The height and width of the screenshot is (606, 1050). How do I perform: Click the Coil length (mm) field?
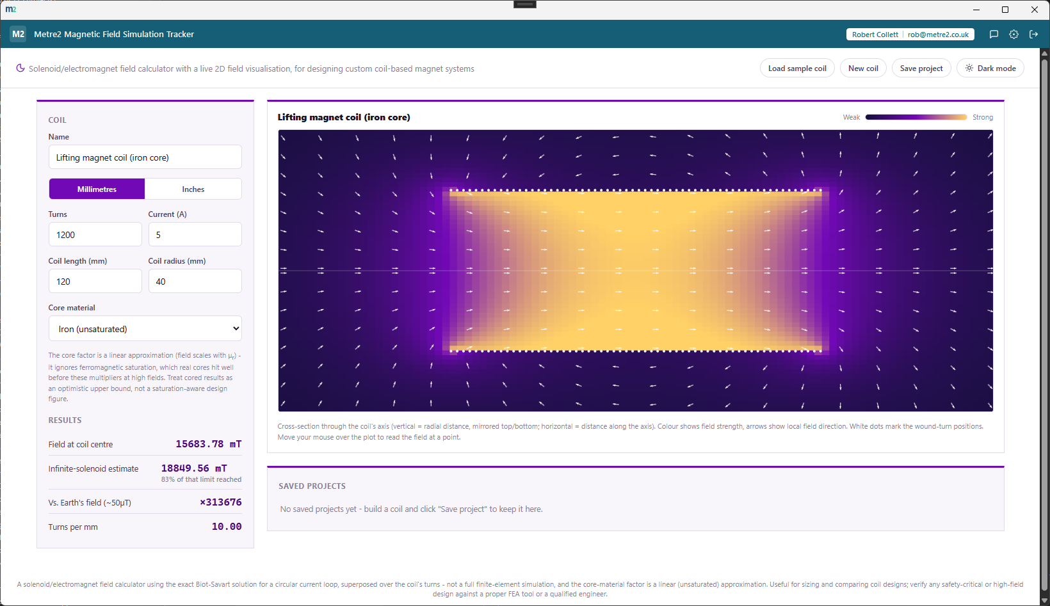pyautogui.click(x=95, y=282)
